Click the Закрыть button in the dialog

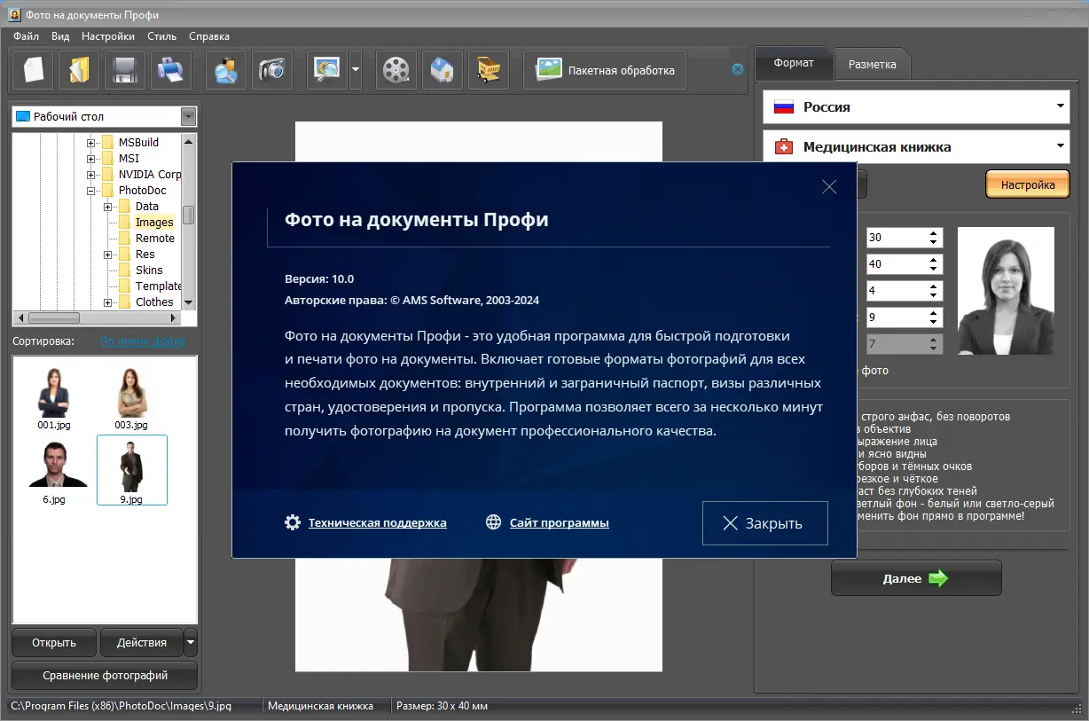pos(764,523)
